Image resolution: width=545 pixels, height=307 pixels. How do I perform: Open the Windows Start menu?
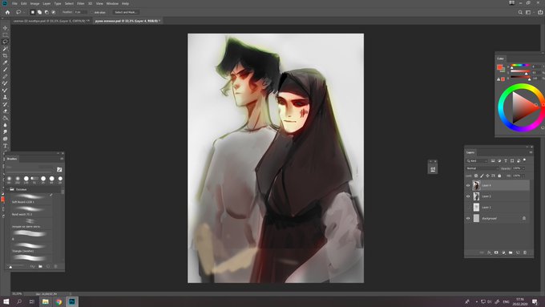(x=6, y=301)
